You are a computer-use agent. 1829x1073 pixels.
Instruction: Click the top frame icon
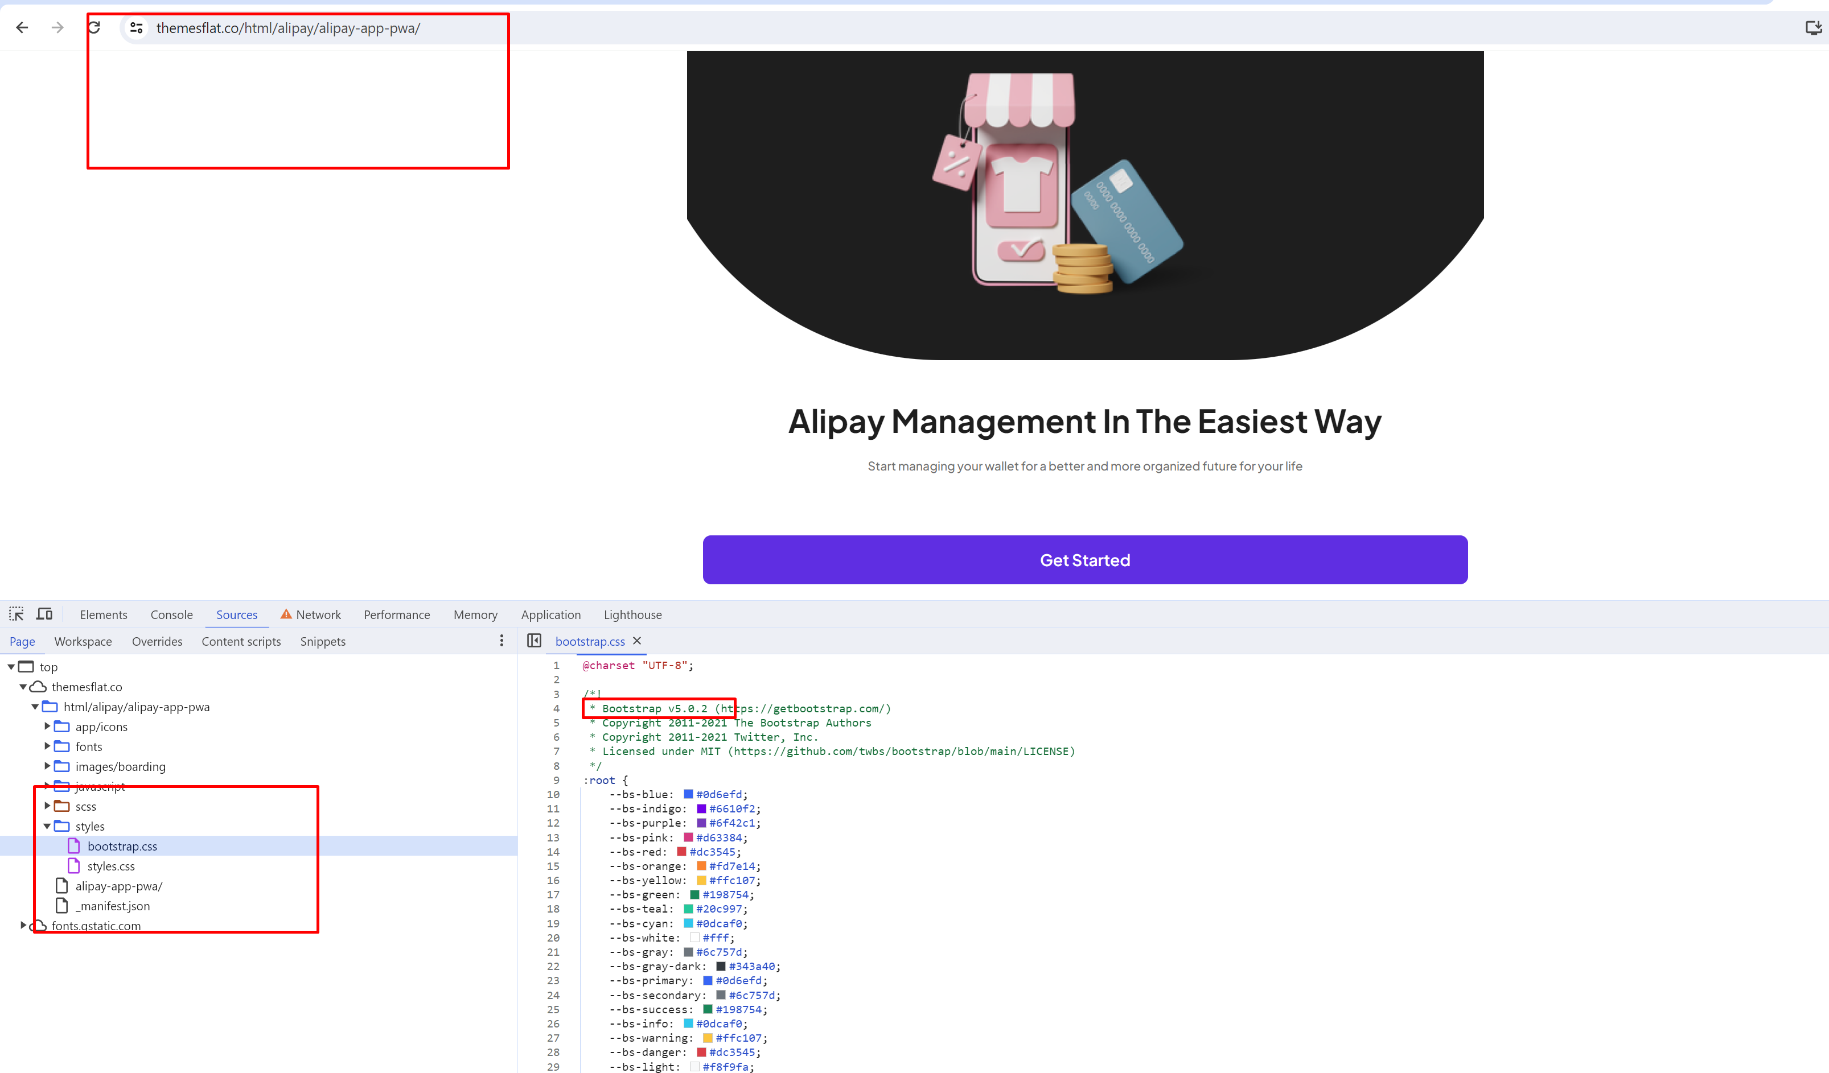(x=26, y=666)
